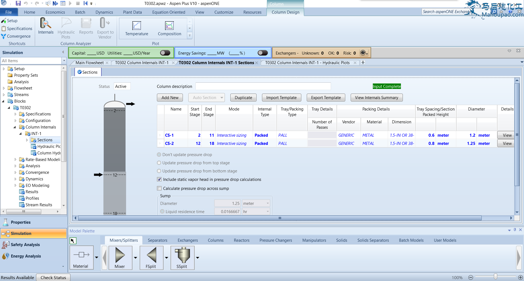The image size is (524, 281).
Task: Expand the Streams tree node
Action: (4, 95)
